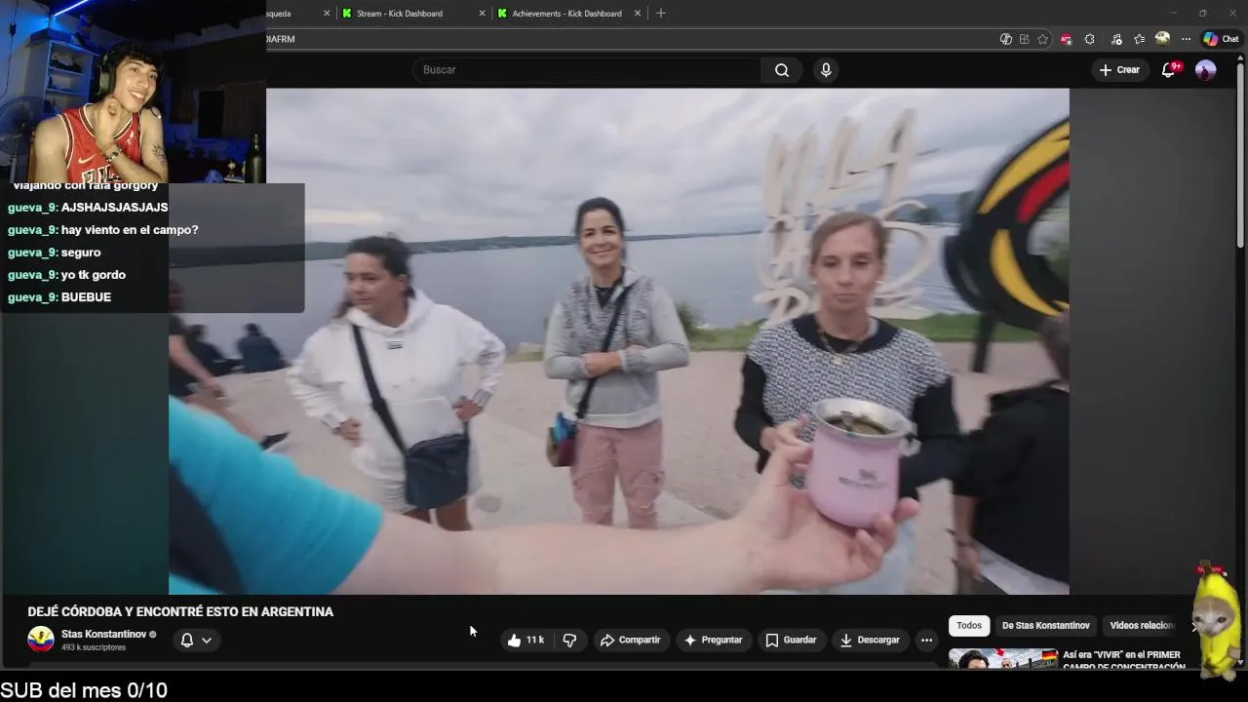Close the Achievements - Kick Dashboard tab
The width and height of the screenshot is (1248, 702).
pos(638,14)
